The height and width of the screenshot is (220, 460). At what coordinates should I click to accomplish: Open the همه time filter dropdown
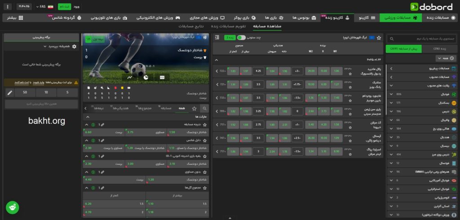coord(444,58)
